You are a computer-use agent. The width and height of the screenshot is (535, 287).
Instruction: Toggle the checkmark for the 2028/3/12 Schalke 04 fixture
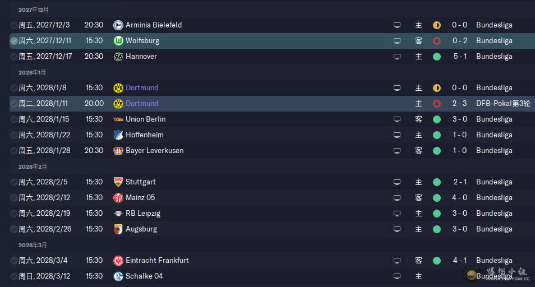point(13,276)
